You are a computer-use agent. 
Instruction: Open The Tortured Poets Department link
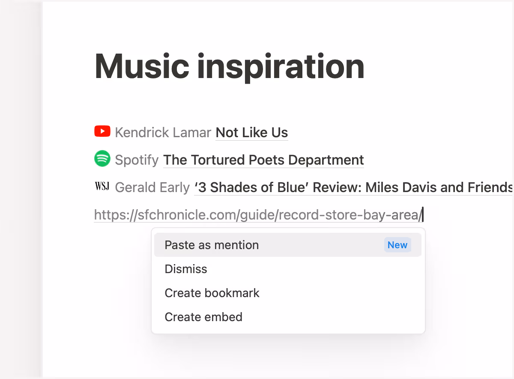[x=263, y=160]
